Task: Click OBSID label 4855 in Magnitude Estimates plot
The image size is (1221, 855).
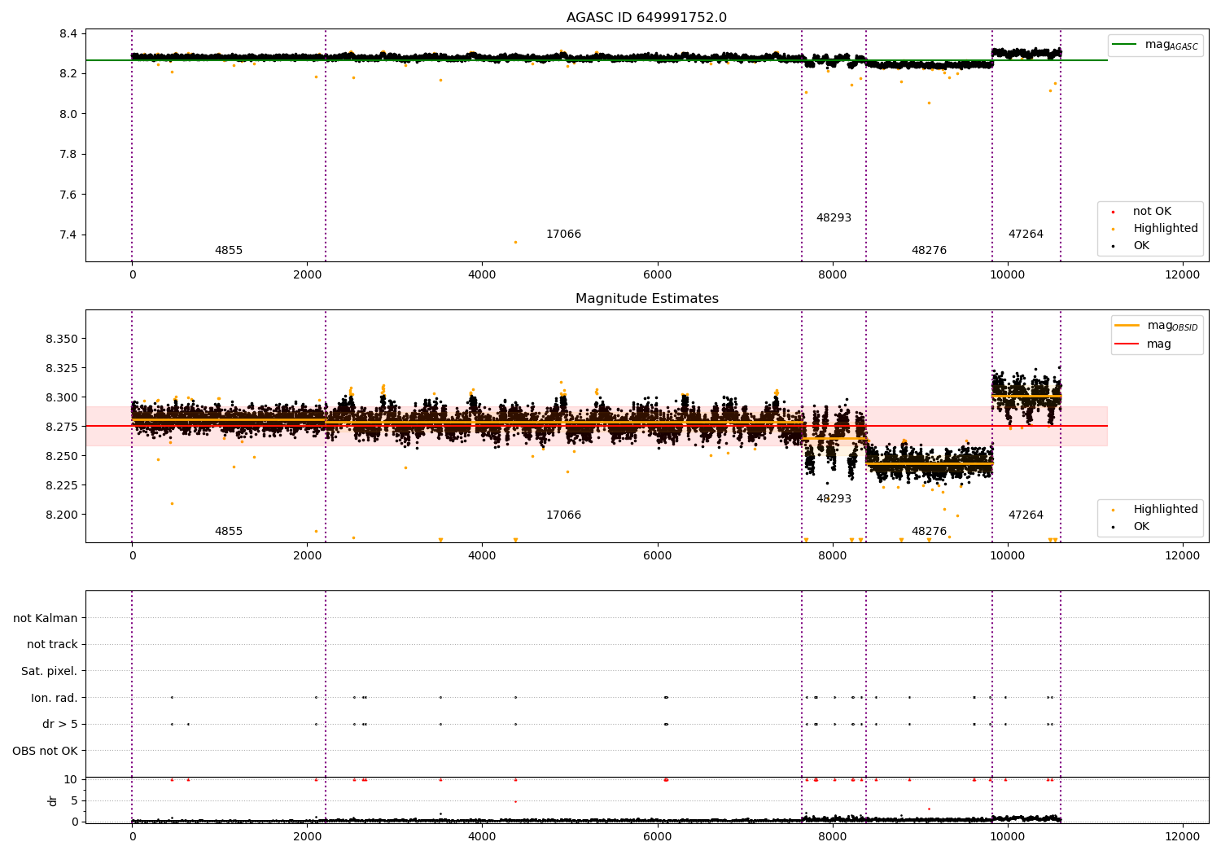Action: tap(229, 532)
